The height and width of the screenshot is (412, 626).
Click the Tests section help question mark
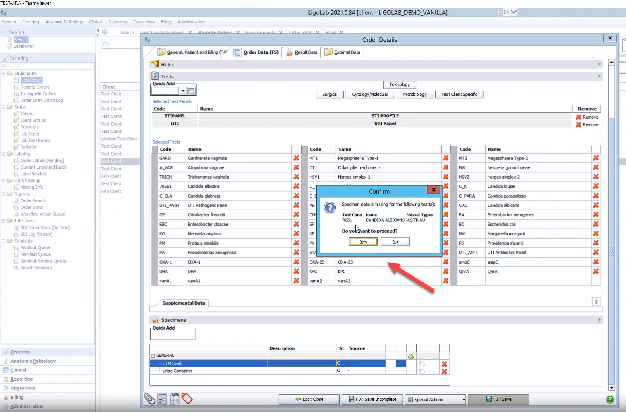tap(599, 76)
